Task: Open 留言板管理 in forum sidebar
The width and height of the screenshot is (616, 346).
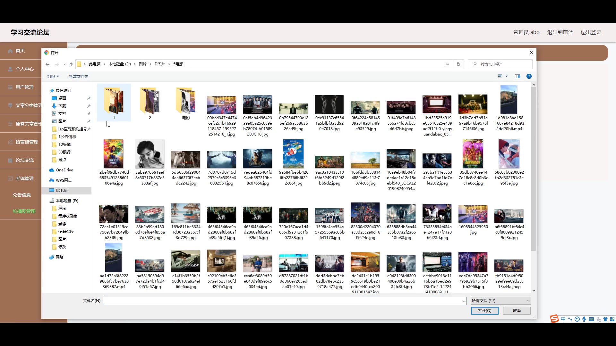Action: (27, 142)
